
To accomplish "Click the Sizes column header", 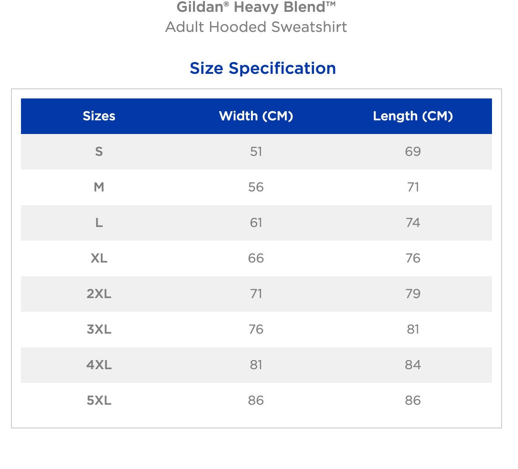I will (99, 116).
